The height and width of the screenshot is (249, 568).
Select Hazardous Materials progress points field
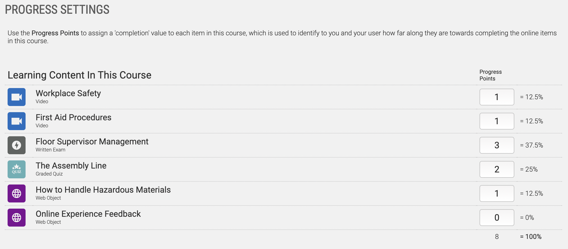pos(497,193)
